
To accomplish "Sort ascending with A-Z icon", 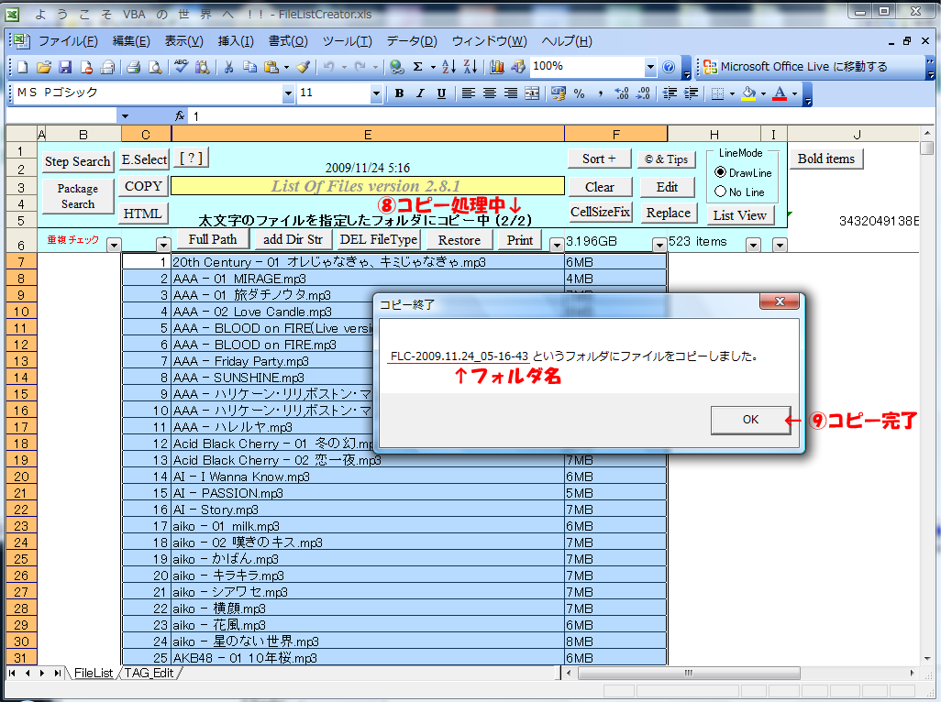I will pos(448,67).
